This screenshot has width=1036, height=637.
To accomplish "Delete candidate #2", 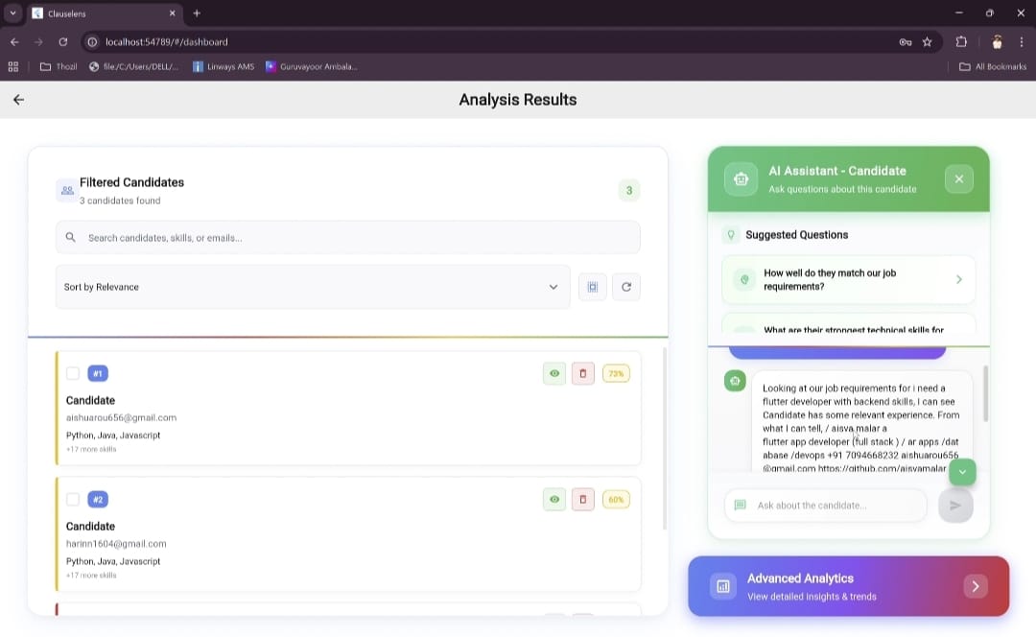I will pos(583,500).
